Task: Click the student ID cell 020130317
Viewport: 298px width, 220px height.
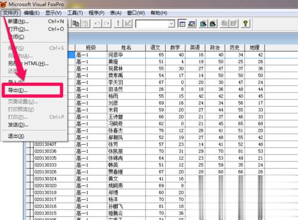Action: tap(54, 199)
